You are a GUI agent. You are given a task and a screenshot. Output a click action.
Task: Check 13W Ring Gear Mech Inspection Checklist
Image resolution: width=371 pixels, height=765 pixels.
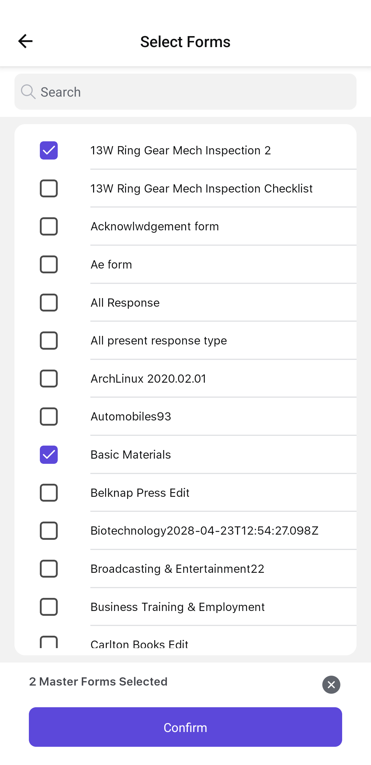click(49, 188)
